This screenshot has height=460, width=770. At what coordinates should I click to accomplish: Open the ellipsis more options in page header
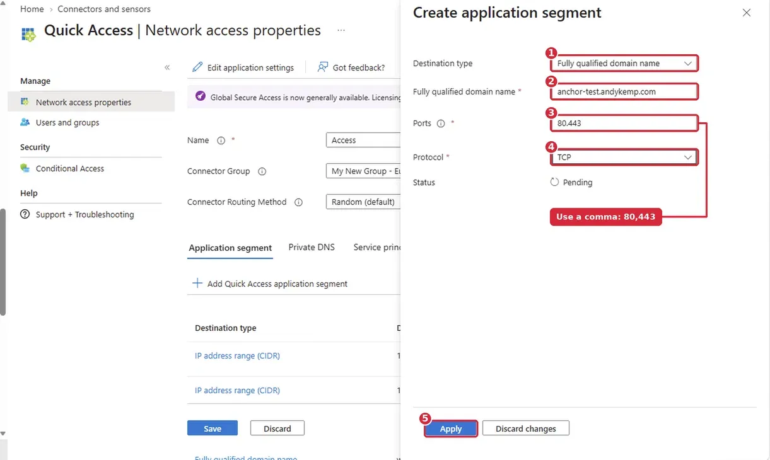[x=341, y=30]
